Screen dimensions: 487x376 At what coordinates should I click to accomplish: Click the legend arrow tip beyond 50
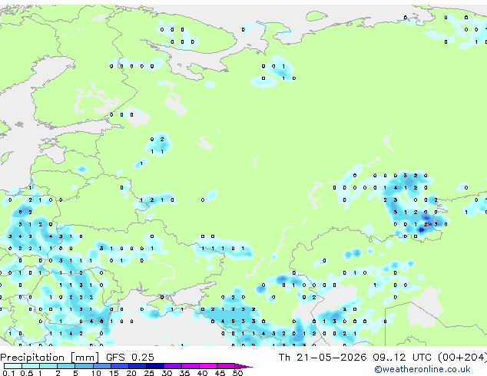coord(243,366)
